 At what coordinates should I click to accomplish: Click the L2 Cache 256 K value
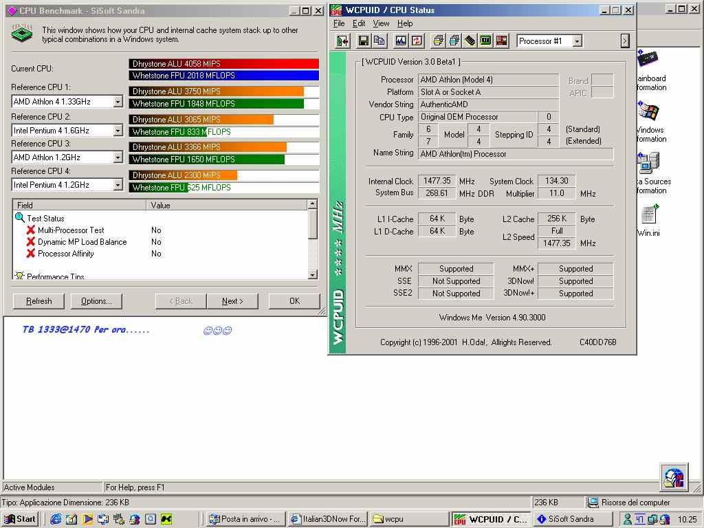coord(556,219)
